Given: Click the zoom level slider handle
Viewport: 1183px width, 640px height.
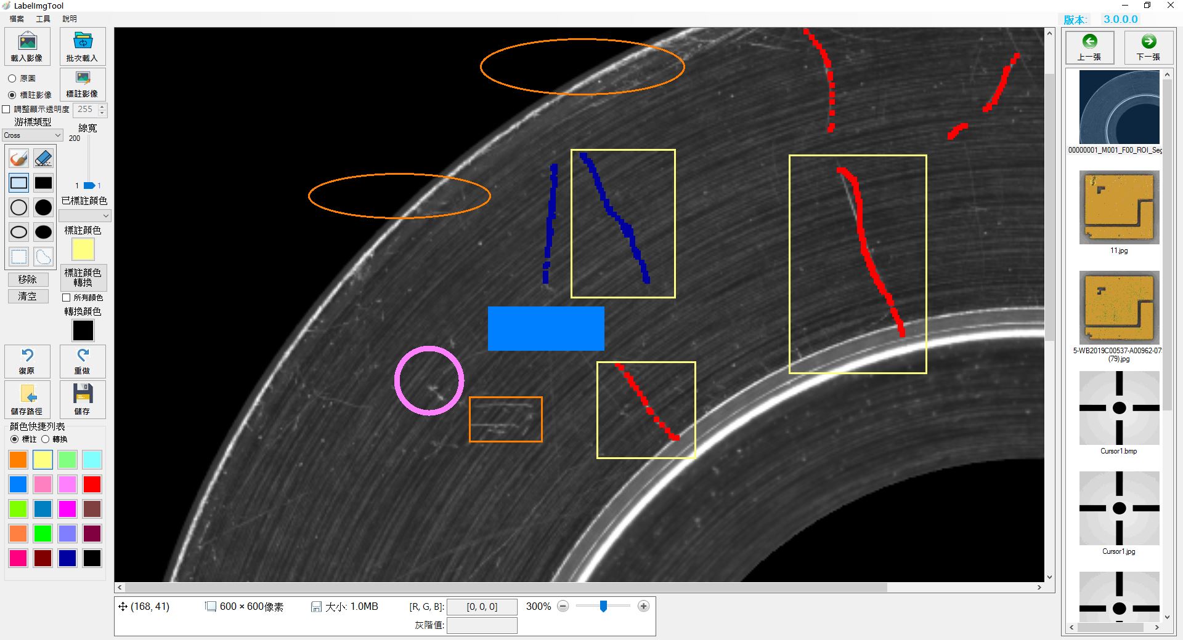Looking at the screenshot, I should (603, 606).
